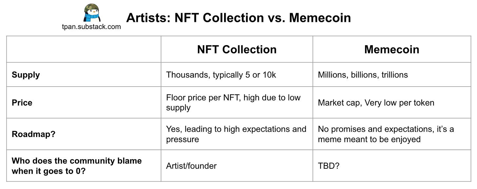477x189 pixels.
Task: Open the tpan.substack.com link
Action: point(91,27)
